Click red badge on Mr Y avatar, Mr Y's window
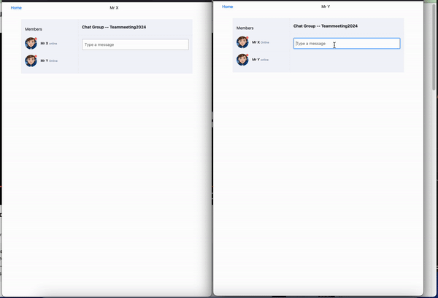Viewport: 438px width, 298px height. (247, 55)
